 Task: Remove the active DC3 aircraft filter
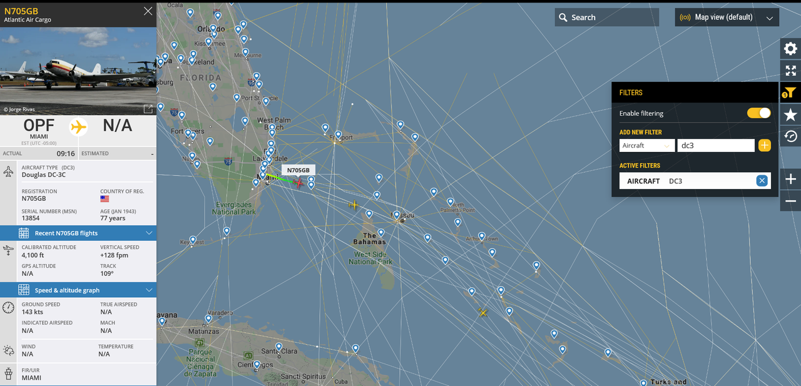(x=762, y=181)
